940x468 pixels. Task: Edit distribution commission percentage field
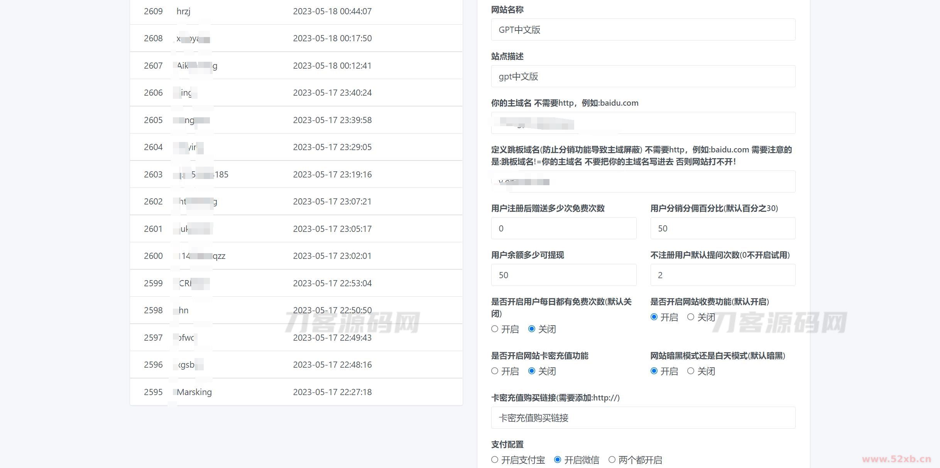[722, 228]
